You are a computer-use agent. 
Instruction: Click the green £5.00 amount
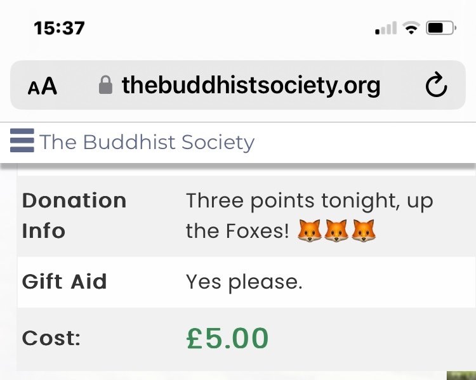point(227,338)
